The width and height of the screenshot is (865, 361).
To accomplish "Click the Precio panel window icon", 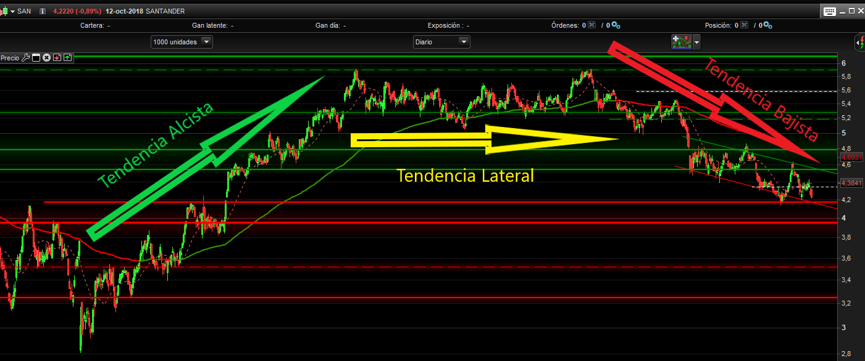I will pyautogui.click(x=36, y=58).
